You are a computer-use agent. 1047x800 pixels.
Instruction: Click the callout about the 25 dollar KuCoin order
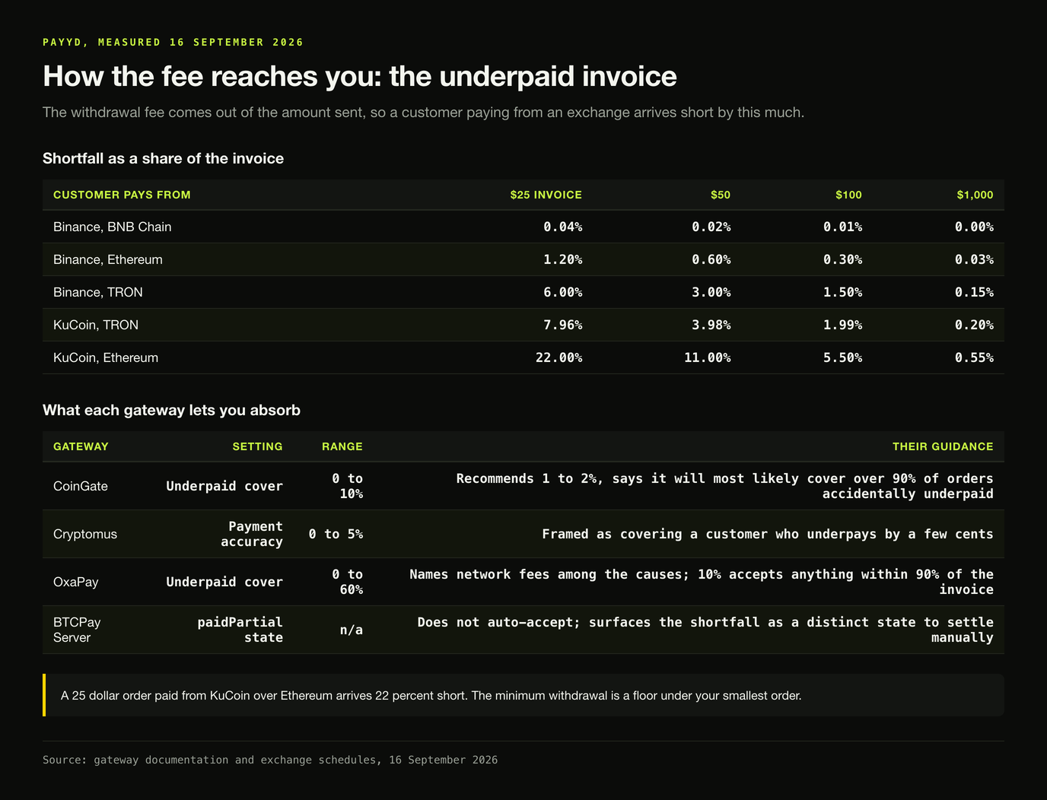523,695
